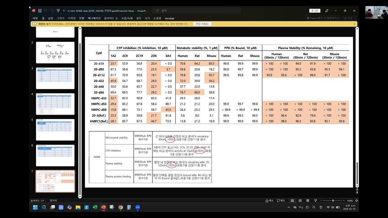Select slide 7 thumbnail
388x218 pixels.
point(55,181)
